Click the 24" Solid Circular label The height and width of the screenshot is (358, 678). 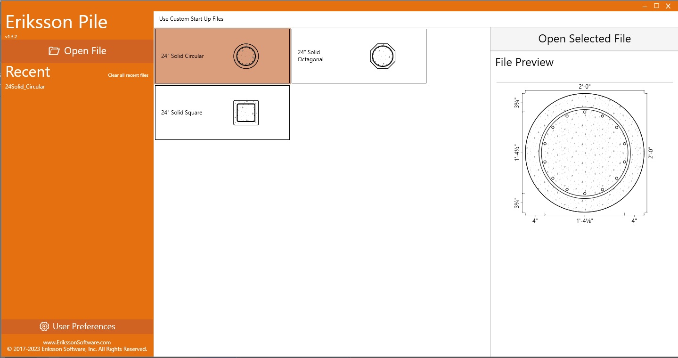pyautogui.click(x=182, y=56)
